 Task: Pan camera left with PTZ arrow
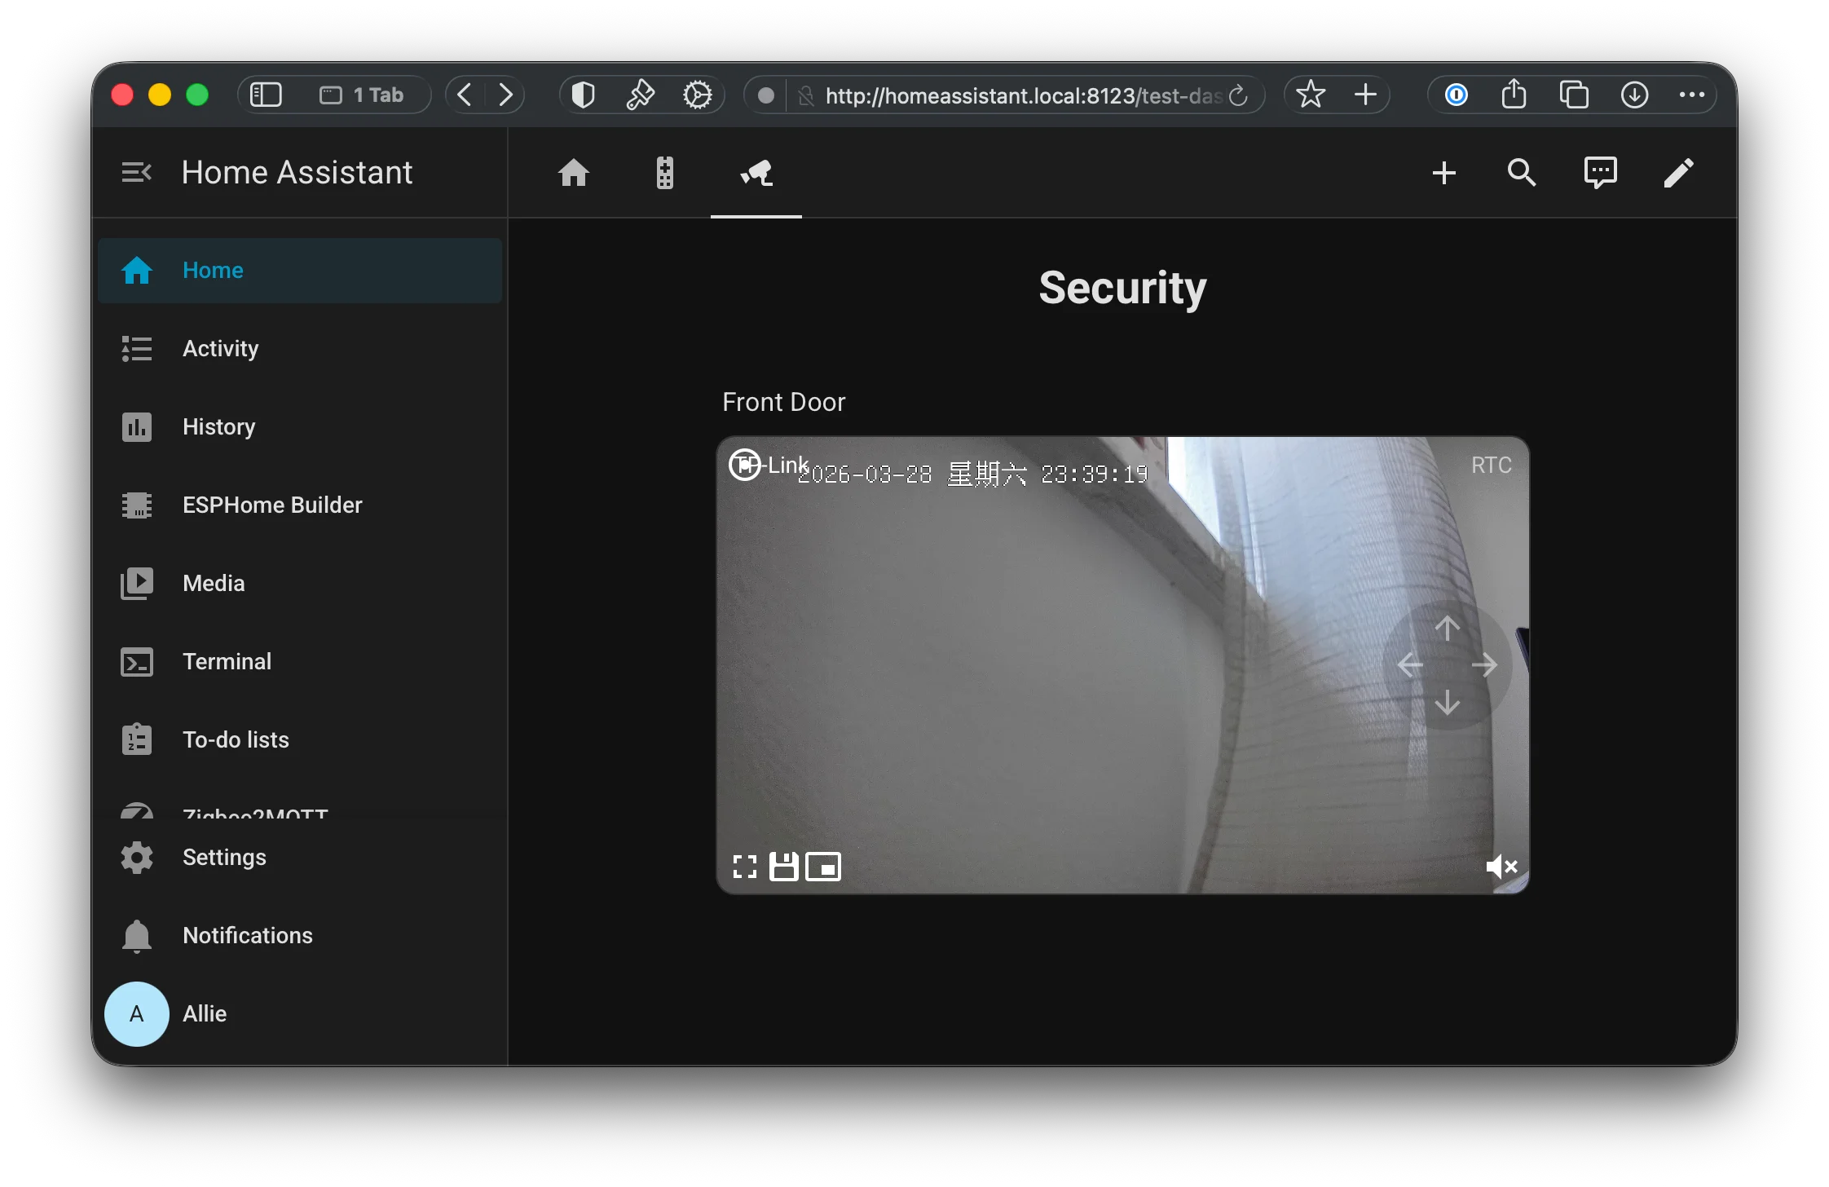1410,665
